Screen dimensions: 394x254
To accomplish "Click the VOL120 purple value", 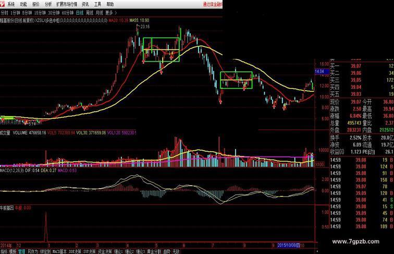I will point(121,132).
